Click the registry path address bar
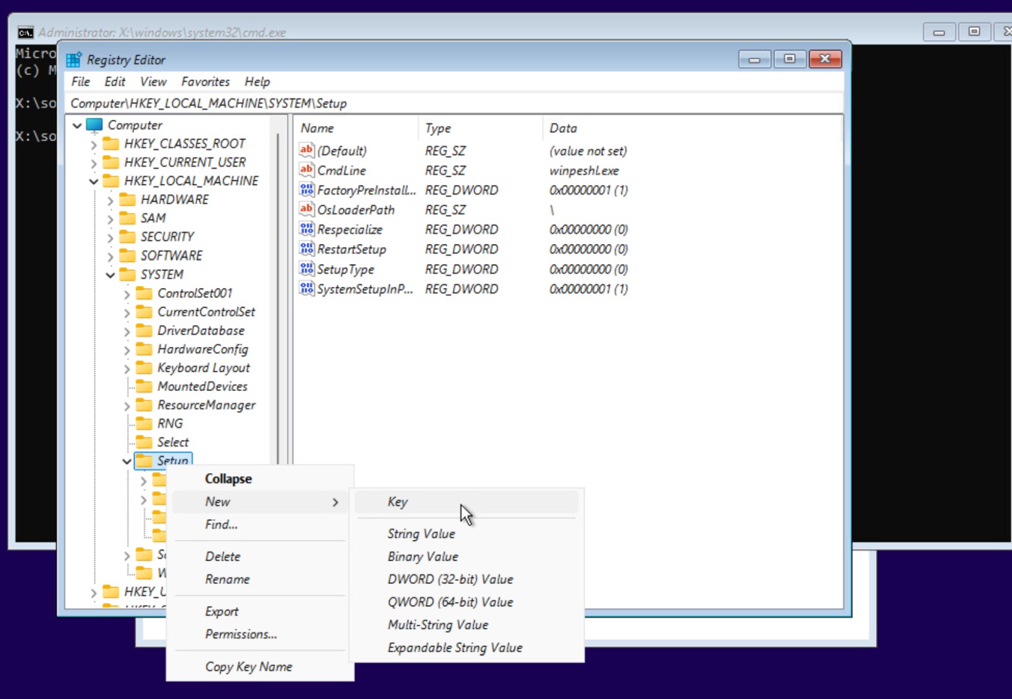Viewport: 1012px width, 699px height. click(x=454, y=103)
